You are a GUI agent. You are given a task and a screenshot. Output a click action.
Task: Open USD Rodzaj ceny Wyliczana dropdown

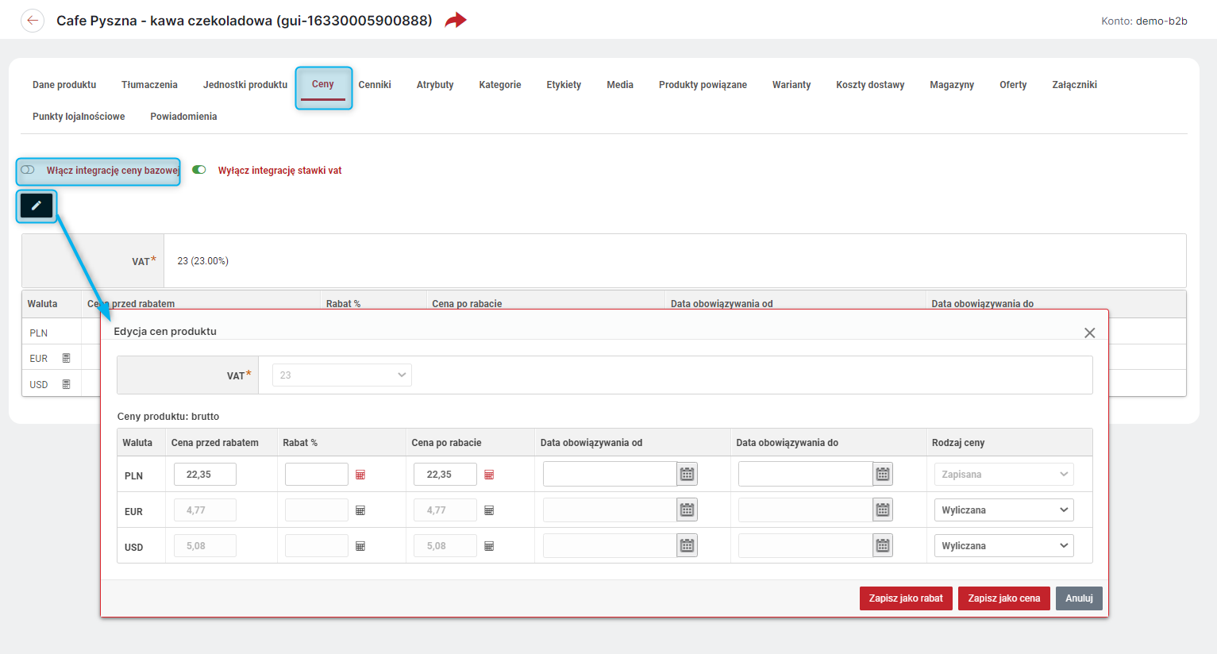1004,545
